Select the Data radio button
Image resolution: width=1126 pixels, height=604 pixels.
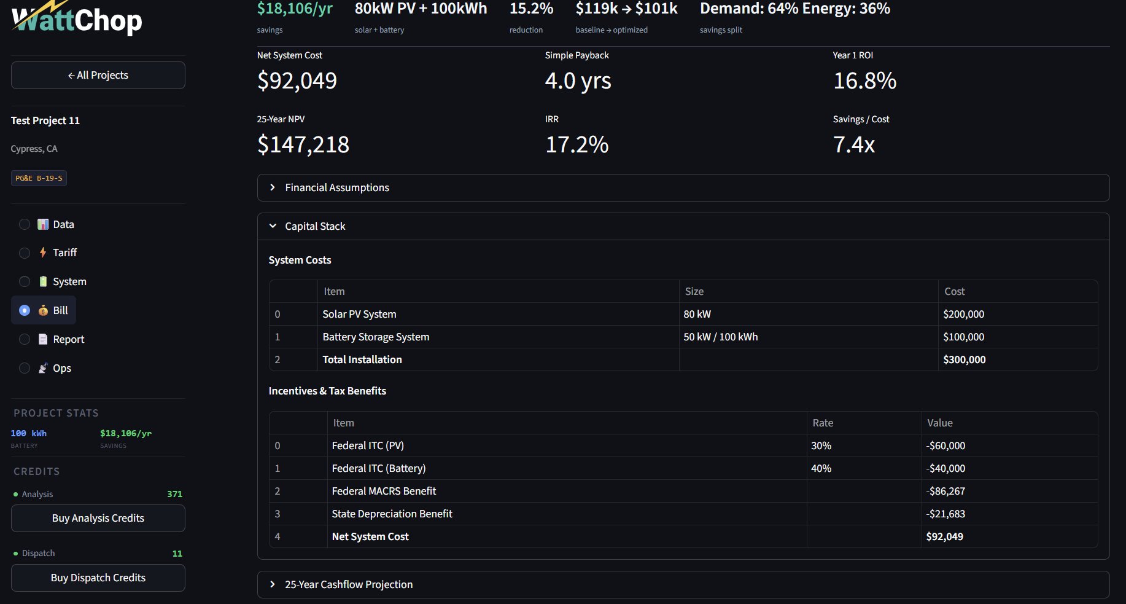[x=25, y=224]
